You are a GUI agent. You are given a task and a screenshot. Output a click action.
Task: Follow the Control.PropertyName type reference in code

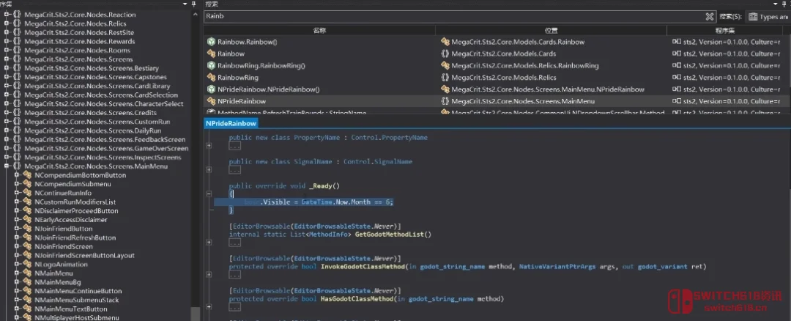click(389, 137)
